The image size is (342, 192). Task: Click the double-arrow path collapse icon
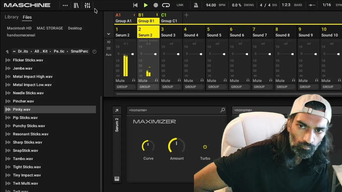14,51
